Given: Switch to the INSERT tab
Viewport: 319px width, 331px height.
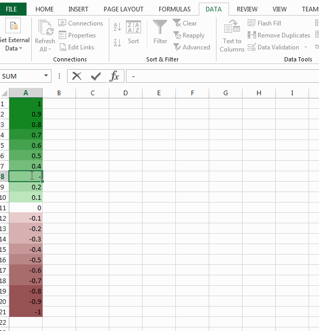Looking at the screenshot, I should (x=78, y=9).
